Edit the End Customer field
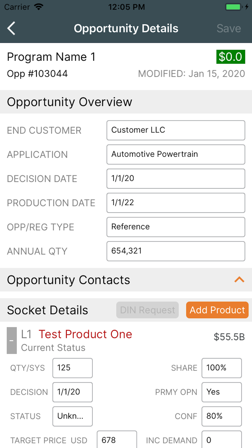 click(176, 130)
